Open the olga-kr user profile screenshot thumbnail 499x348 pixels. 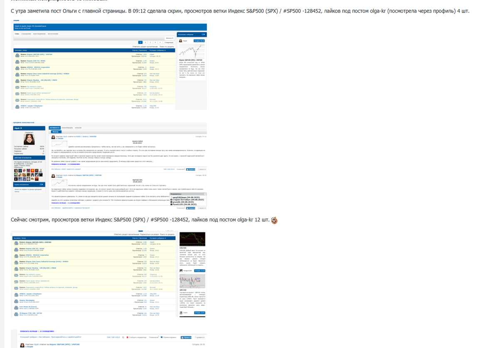[x=109, y=166]
